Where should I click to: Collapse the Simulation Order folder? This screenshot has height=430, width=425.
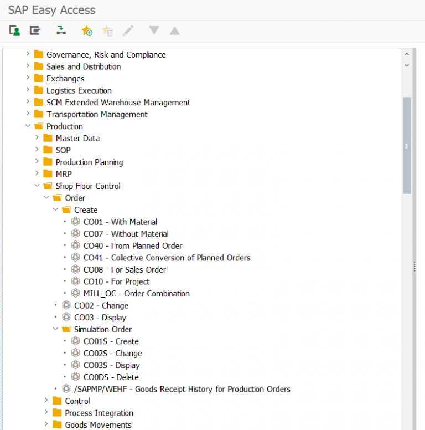55,329
